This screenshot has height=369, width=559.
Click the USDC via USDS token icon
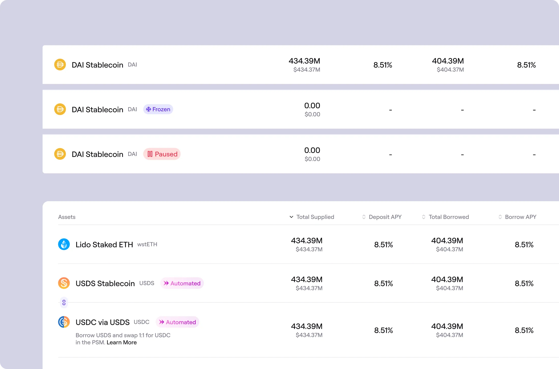point(64,322)
